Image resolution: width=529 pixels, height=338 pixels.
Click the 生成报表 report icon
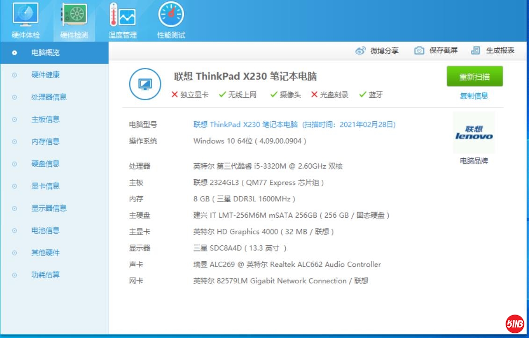tap(476, 51)
